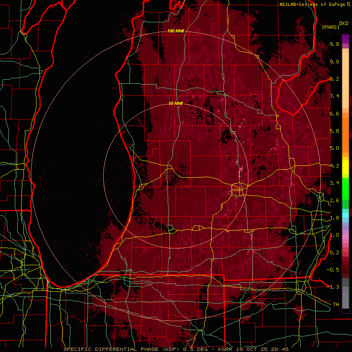This screenshot has width=352, height=352.
Task: Click the NEXLAB-College of DuPage label
Action: click(313, 4)
